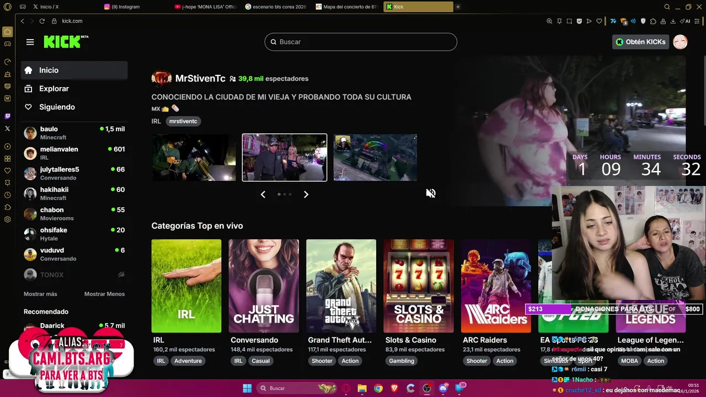
Task: Unmute the featured stream audio
Action: coord(431,193)
